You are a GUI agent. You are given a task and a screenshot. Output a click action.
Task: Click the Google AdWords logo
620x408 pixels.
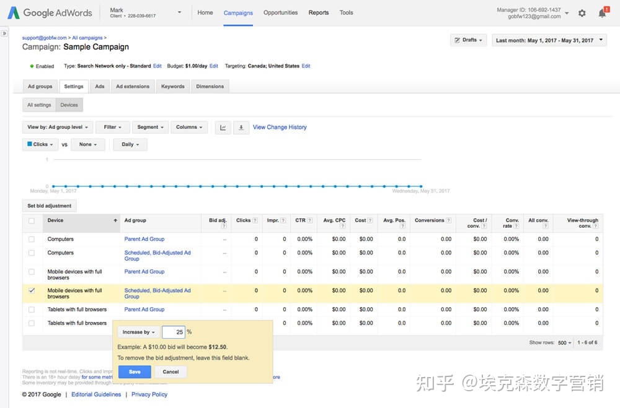(50, 13)
